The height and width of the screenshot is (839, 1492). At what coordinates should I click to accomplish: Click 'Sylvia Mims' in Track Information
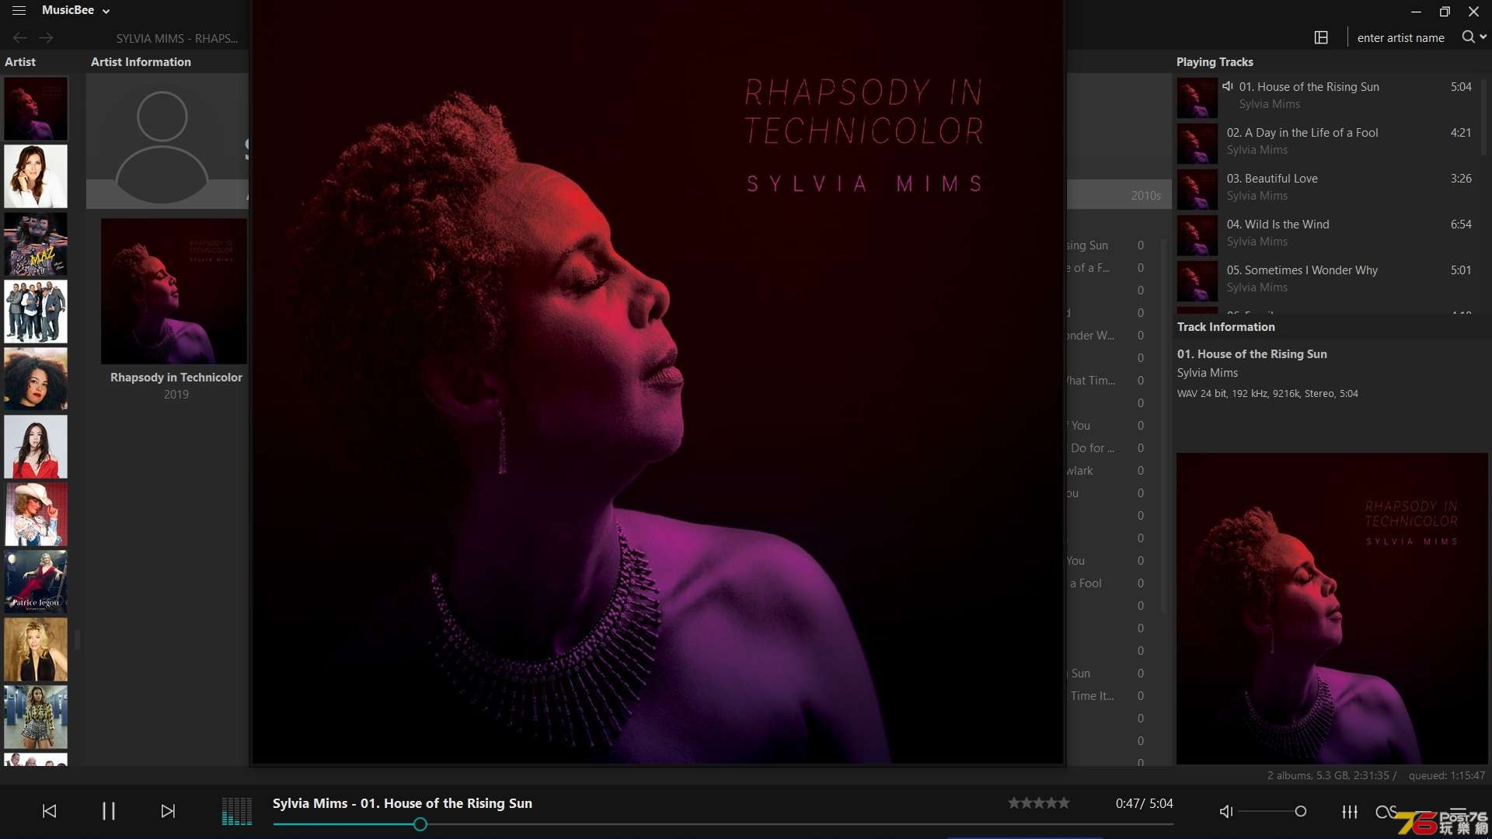(1207, 372)
